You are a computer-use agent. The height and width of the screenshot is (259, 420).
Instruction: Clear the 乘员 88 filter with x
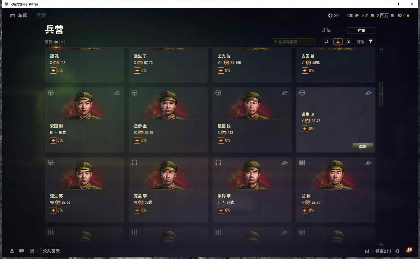[x=62, y=42]
